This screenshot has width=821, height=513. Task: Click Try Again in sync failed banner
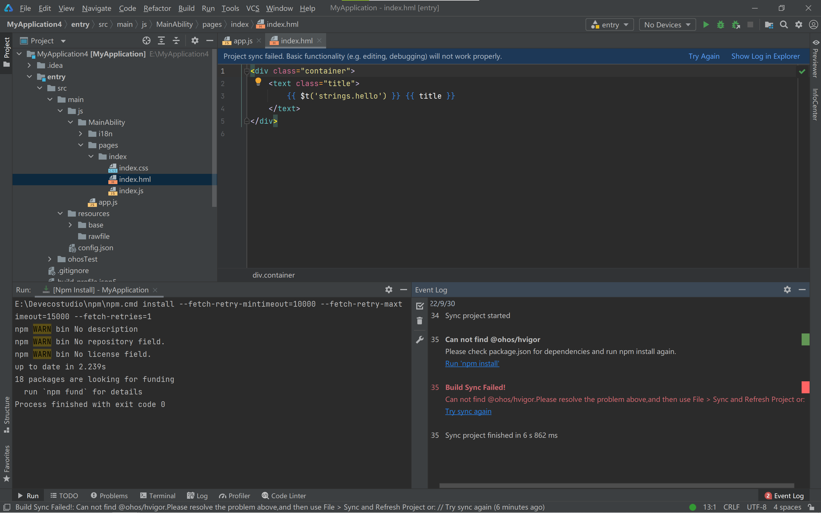704,56
